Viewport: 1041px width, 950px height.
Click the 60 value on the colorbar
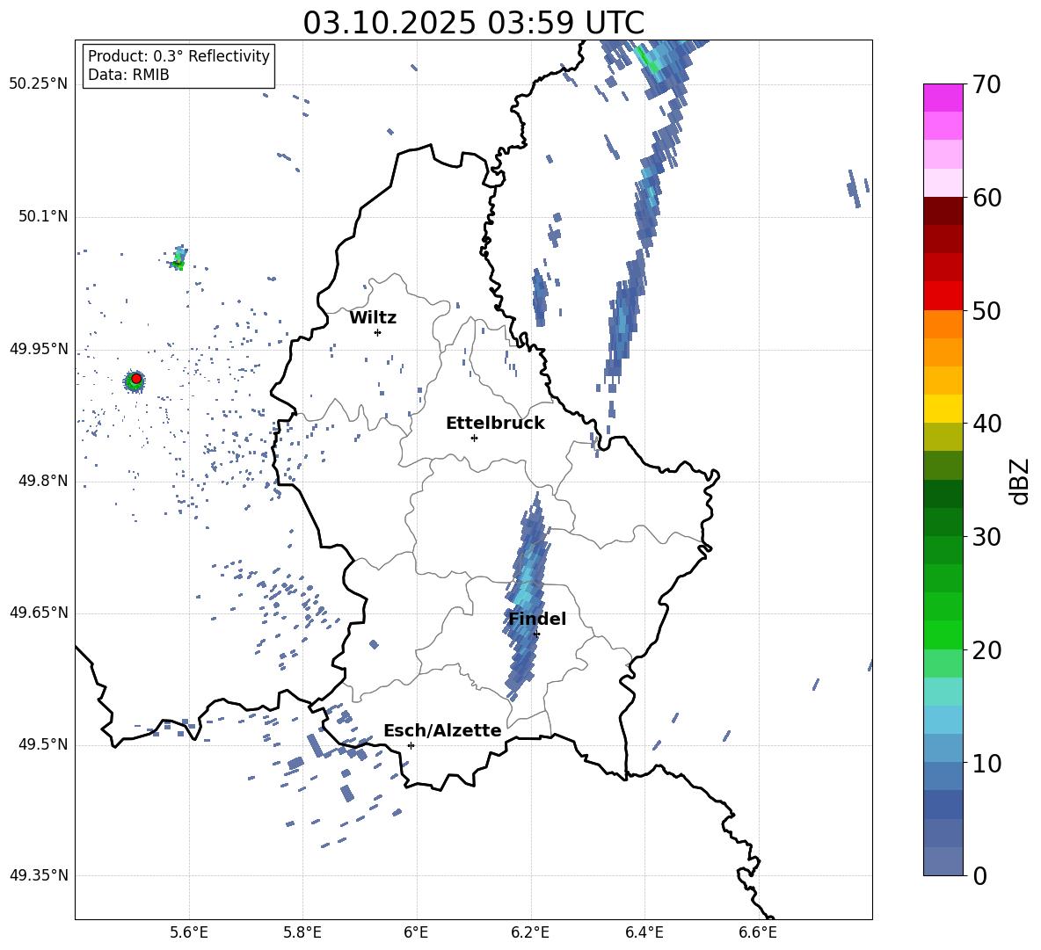tap(986, 198)
